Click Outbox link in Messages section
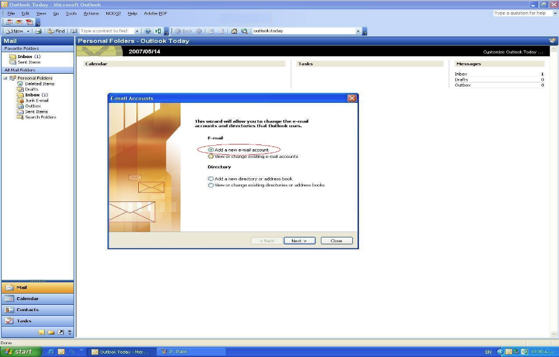This screenshot has height=357, width=559. pos(463,85)
